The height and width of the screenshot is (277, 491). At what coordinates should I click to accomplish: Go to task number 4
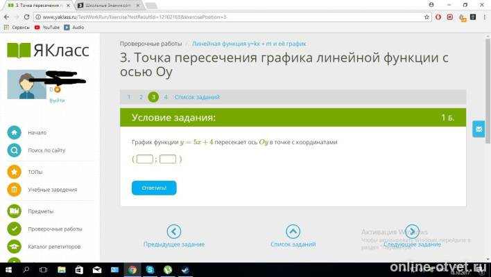point(166,97)
